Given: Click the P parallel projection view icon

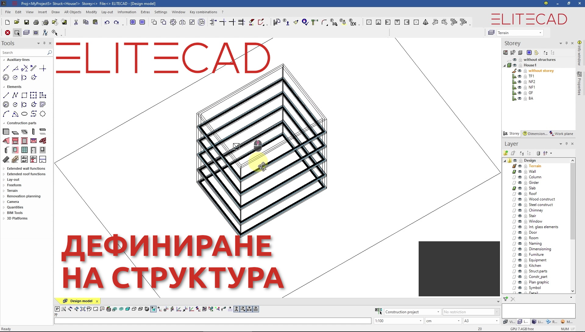Looking at the screenshot, I should pyautogui.click(x=57, y=309).
